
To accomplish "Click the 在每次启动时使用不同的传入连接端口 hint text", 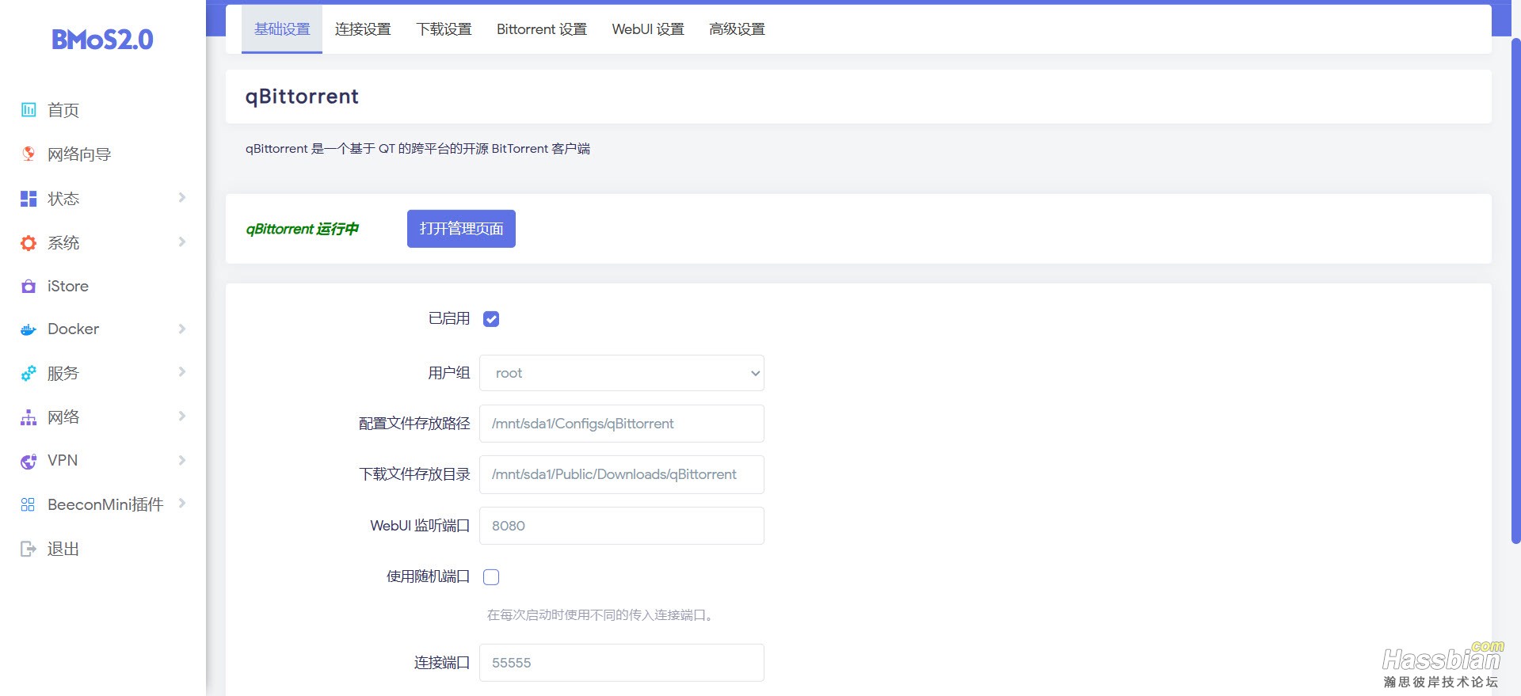I will [x=600, y=615].
